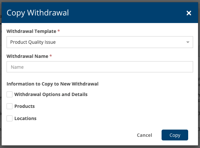Tick the Products checkbox
The height and width of the screenshot is (148, 200).
[x=10, y=106]
